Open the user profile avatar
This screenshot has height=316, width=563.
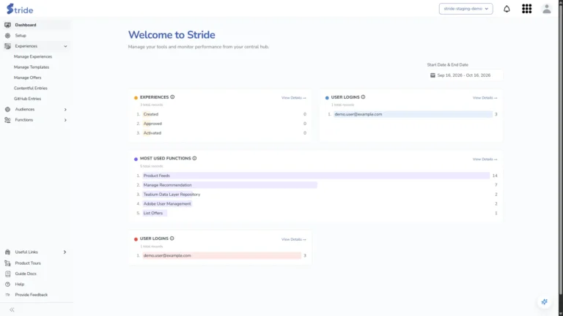(x=546, y=9)
